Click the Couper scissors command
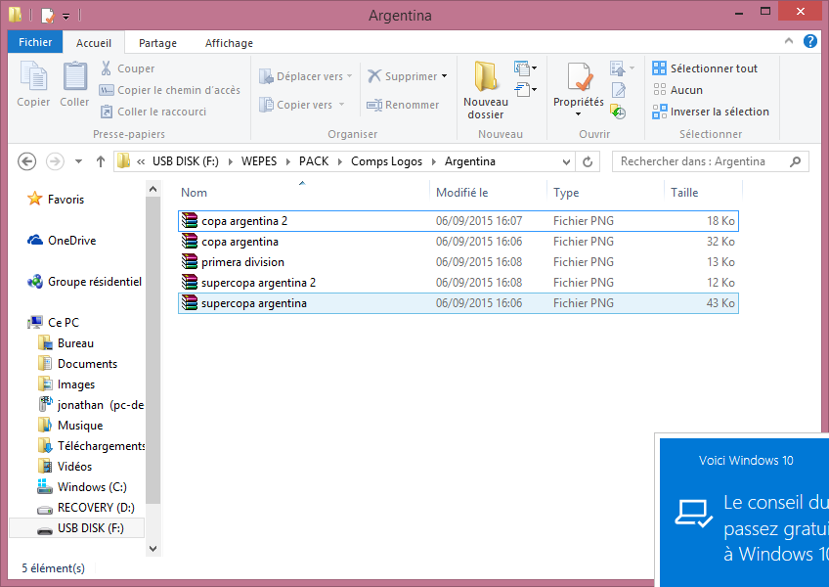The image size is (829, 587). pyautogui.click(x=127, y=68)
